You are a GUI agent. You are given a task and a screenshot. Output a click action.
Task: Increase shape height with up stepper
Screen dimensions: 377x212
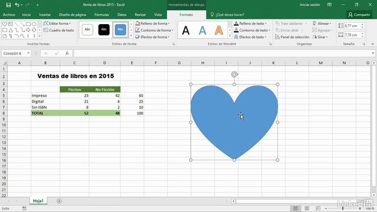point(362,24)
